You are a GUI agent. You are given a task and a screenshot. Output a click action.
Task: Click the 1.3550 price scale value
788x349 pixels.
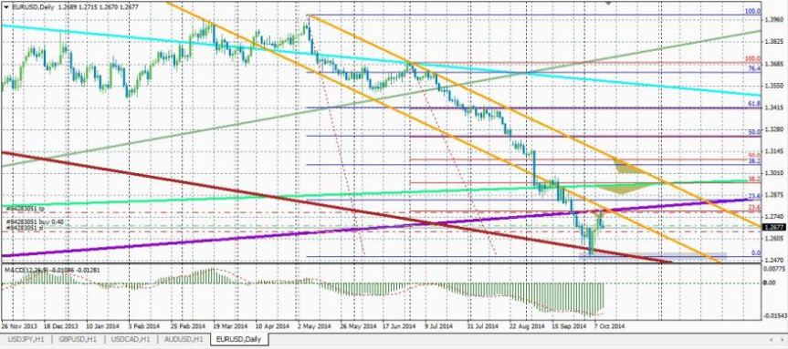coord(774,86)
